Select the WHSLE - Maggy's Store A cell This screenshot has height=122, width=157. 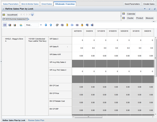[x=13, y=76]
